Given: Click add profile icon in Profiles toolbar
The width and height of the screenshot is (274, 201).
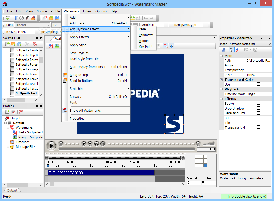Looking at the screenshot, I should [x=7, y=112].
